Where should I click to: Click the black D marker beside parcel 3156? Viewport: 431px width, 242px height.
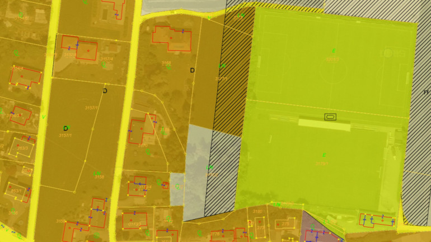point(192,70)
